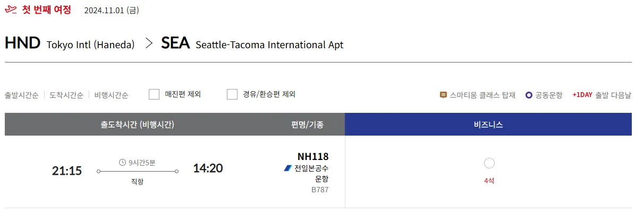The image size is (644, 214).
Task: Click the ANA logo beside 전일본공수
Action: pyautogui.click(x=288, y=168)
